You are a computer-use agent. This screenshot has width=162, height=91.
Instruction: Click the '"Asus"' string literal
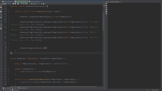click(x=93, y=38)
